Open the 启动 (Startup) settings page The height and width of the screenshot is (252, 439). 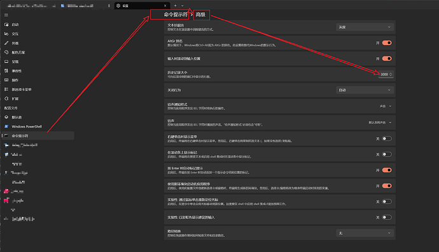point(37,25)
